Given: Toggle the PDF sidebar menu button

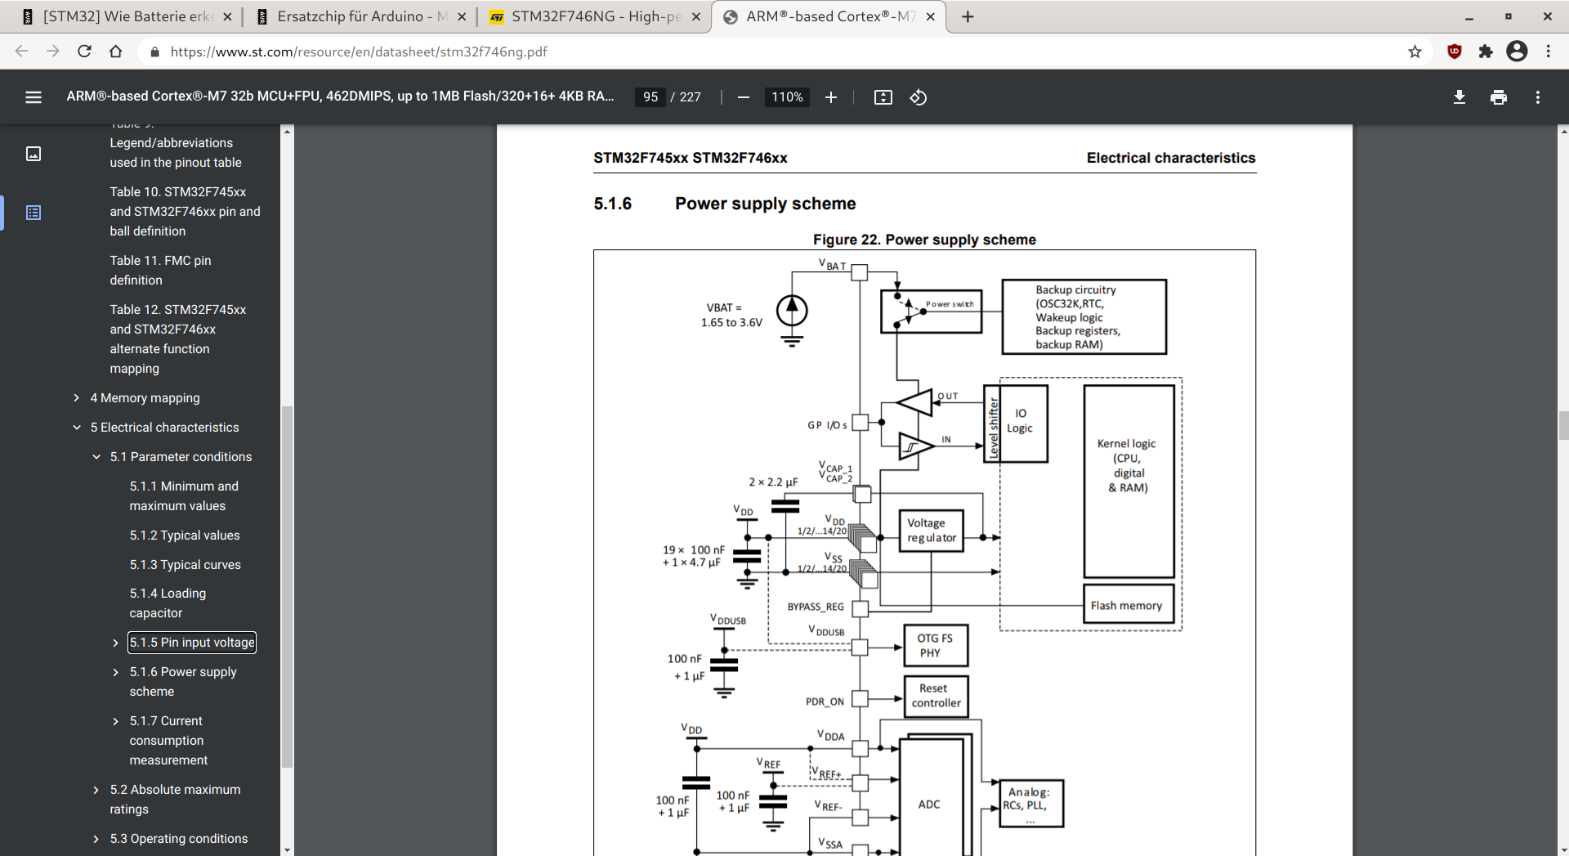Looking at the screenshot, I should coord(34,97).
